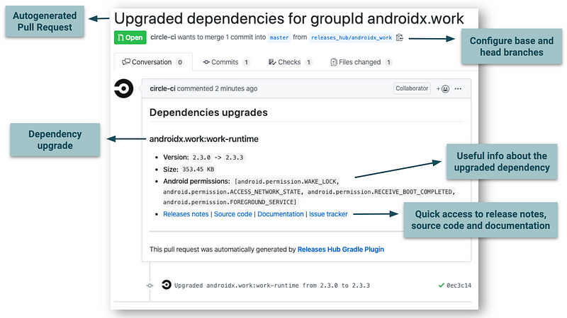Click the master base branch label

[x=279, y=37]
